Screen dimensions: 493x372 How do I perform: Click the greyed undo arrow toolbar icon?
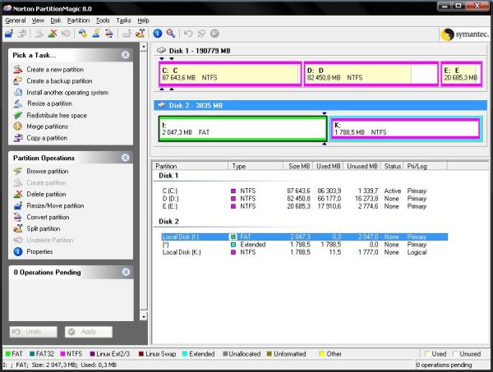pos(188,34)
